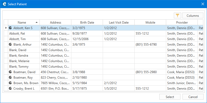The height and width of the screenshot is (103, 207).
Task: Click the G icon beside Boatman, Roy
Action: tap(10, 78)
